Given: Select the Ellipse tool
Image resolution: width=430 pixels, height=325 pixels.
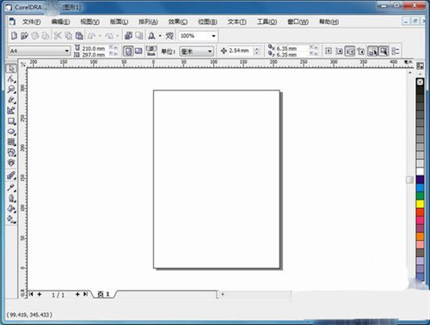Looking at the screenshot, I should (11, 132).
